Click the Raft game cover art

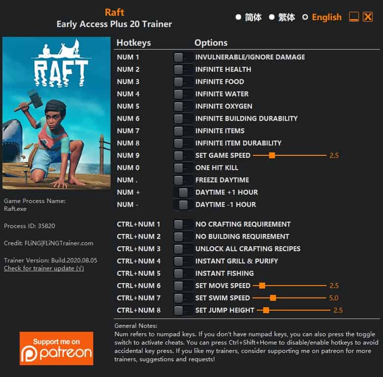(56, 113)
